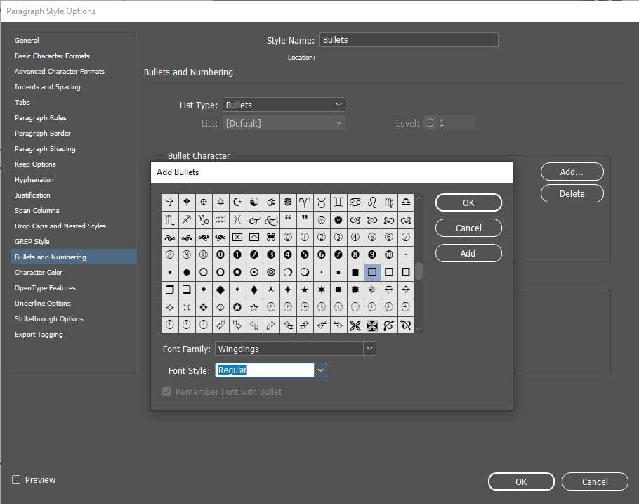Image resolution: width=639 pixels, height=504 pixels.
Task: Pick the large solid black diamond glyph
Action: [x=220, y=290]
